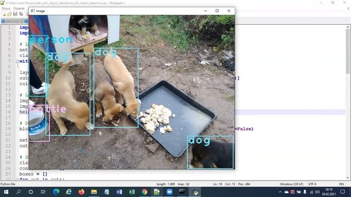Click 'length : 1.889' in the status bar
This screenshot has height=197, width=351.
(x=166, y=184)
